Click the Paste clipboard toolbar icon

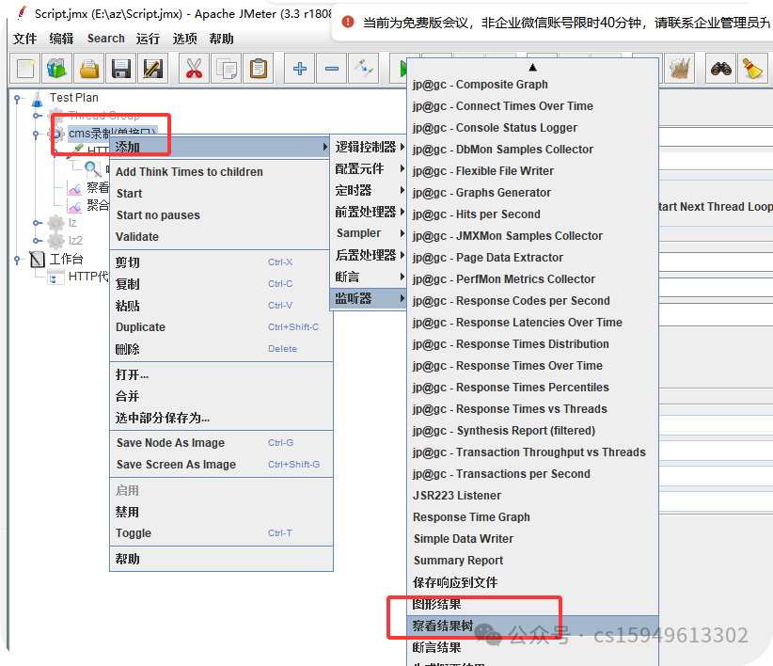[259, 69]
